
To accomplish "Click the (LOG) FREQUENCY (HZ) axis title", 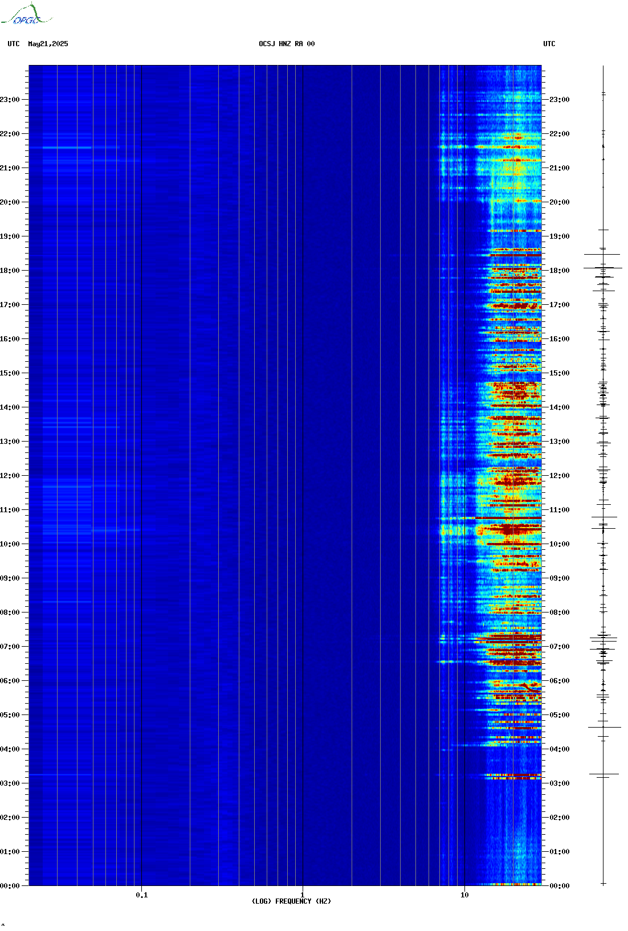I will tap(291, 901).
